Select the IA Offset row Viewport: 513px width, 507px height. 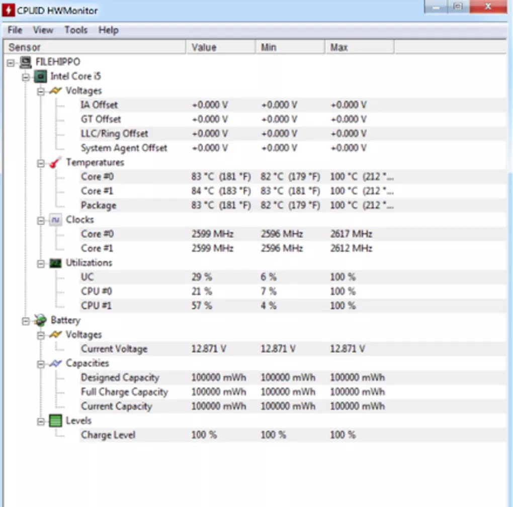click(x=293, y=105)
